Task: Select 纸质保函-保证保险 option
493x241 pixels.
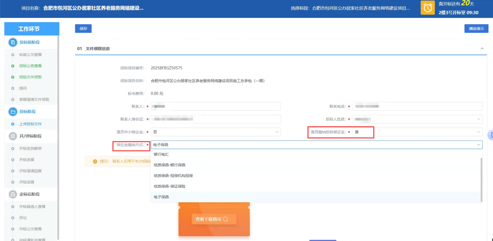Action: pos(169,186)
